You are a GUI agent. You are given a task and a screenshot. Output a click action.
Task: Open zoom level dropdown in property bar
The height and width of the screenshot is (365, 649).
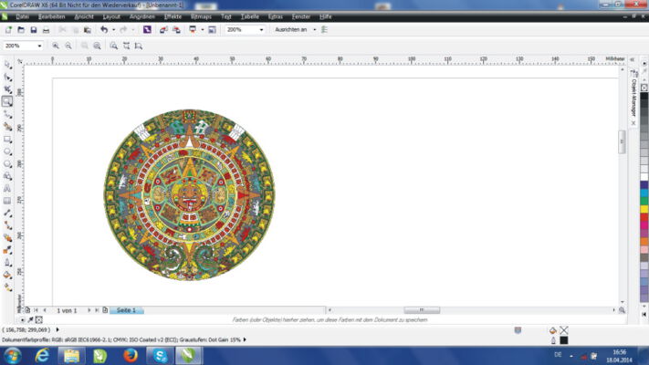tap(39, 46)
